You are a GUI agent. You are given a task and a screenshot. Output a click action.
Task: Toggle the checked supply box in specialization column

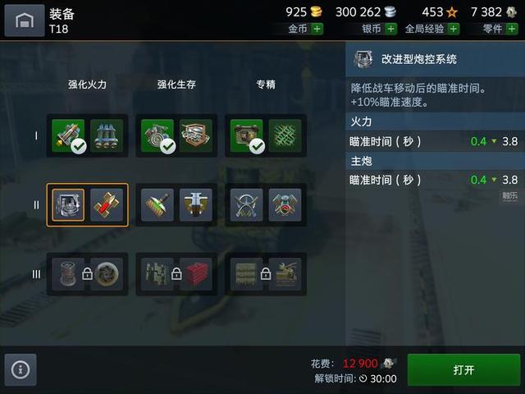pyautogui.click(x=246, y=135)
